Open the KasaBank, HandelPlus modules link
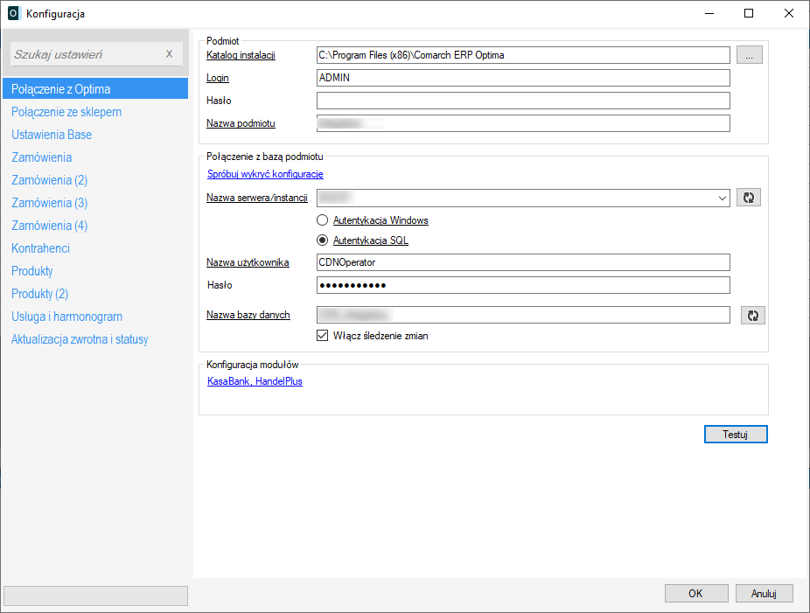This screenshot has height=613, width=810. click(x=255, y=381)
